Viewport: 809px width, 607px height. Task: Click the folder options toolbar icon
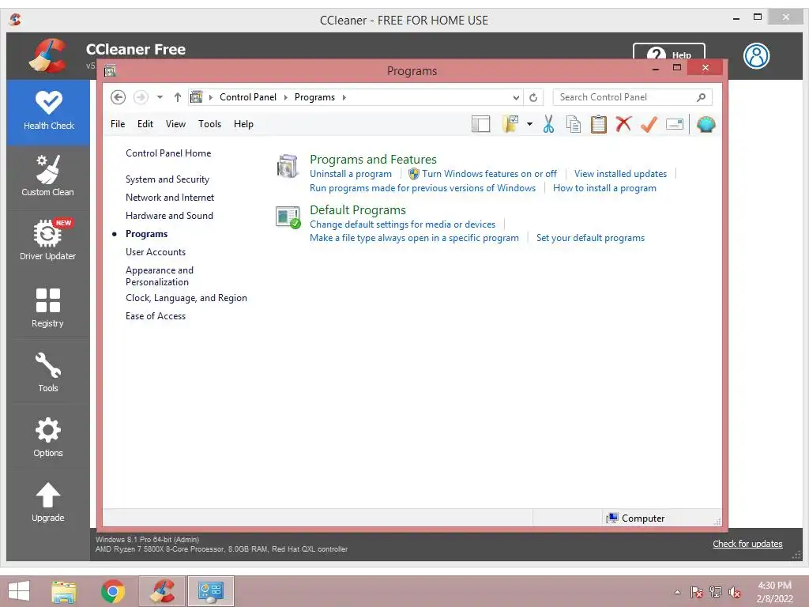pos(510,124)
